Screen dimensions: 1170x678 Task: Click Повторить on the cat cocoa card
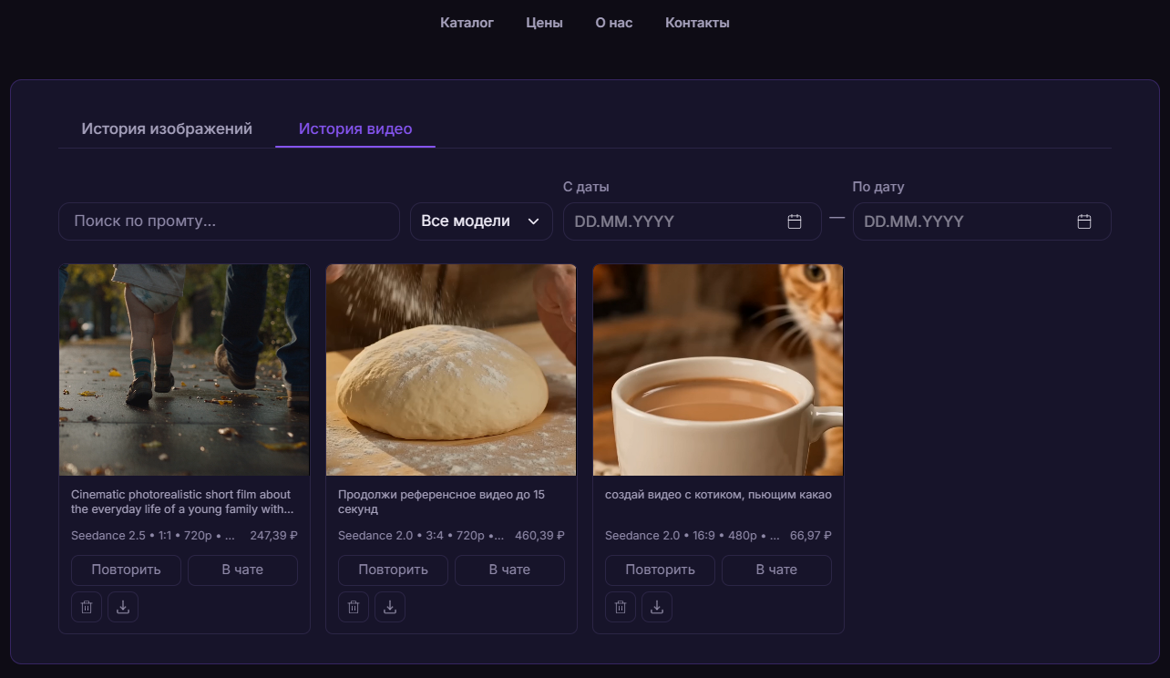pyautogui.click(x=660, y=570)
